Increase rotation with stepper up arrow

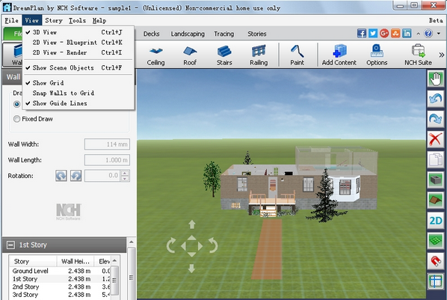(125, 173)
